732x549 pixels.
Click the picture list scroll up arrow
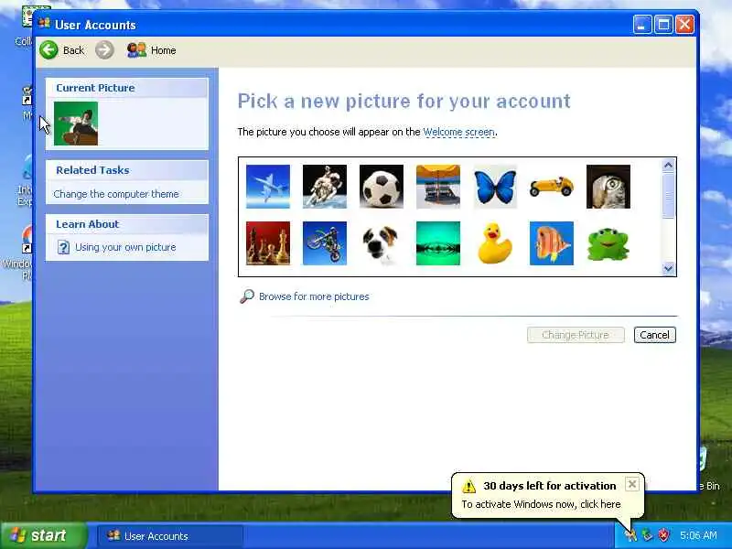click(x=669, y=166)
